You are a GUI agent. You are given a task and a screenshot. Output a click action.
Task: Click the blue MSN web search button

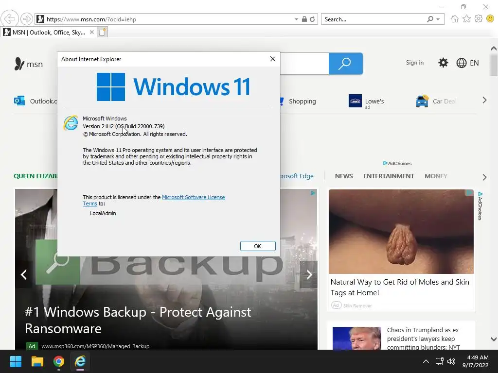point(346,64)
